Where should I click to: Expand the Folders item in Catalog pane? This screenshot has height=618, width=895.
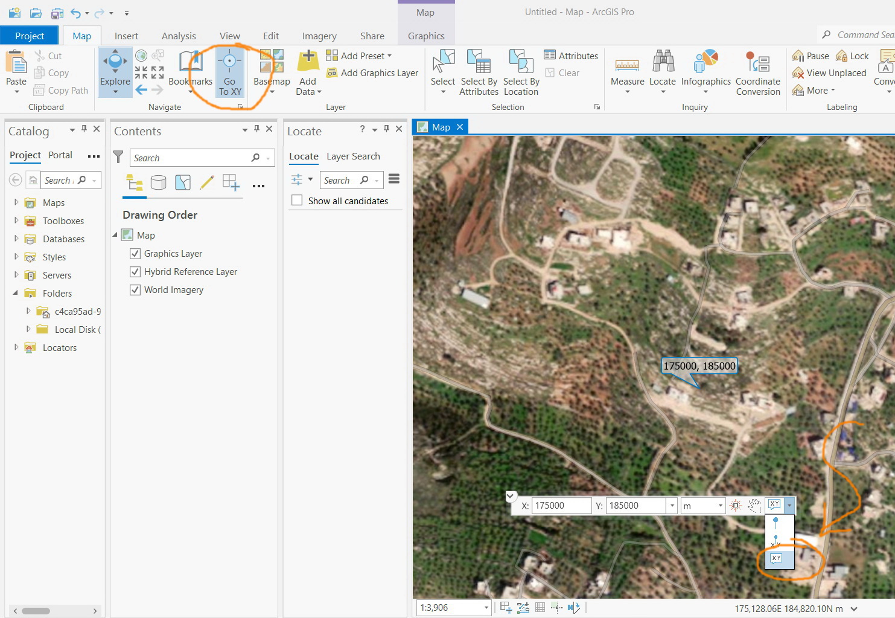pyautogui.click(x=16, y=293)
